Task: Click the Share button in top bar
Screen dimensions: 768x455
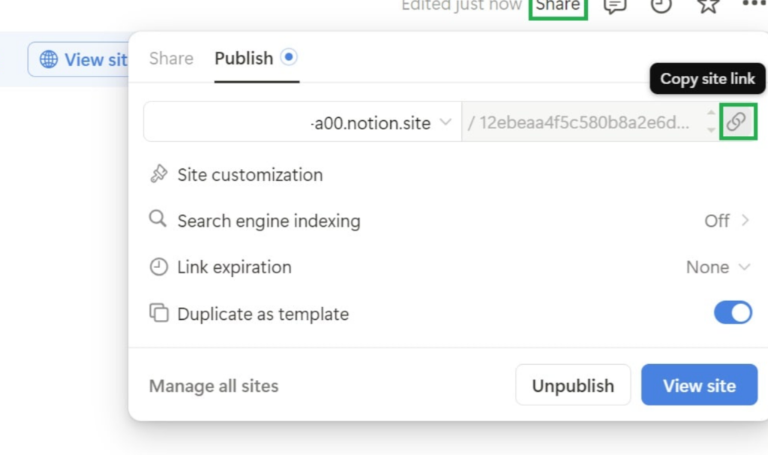Action: pyautogui.click(x=558, y=6)
